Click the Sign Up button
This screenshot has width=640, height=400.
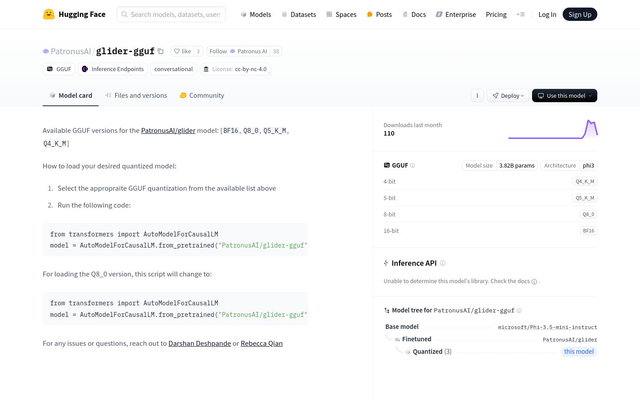point(580,14)
